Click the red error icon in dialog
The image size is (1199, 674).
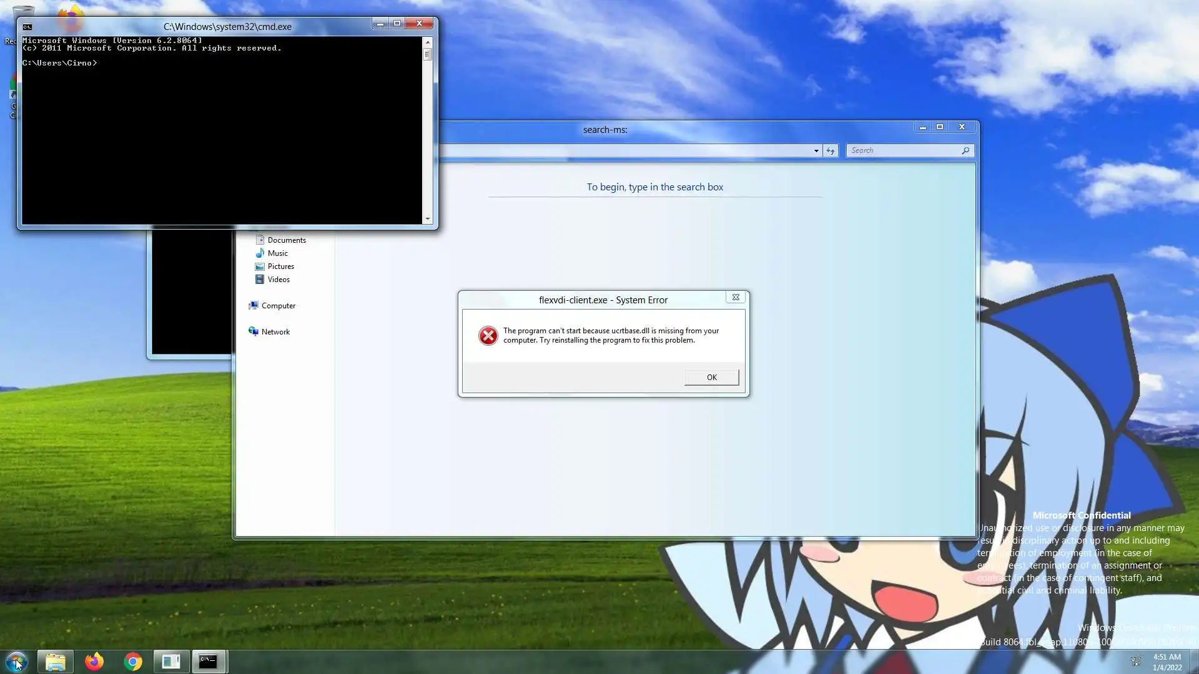(488, 336)
